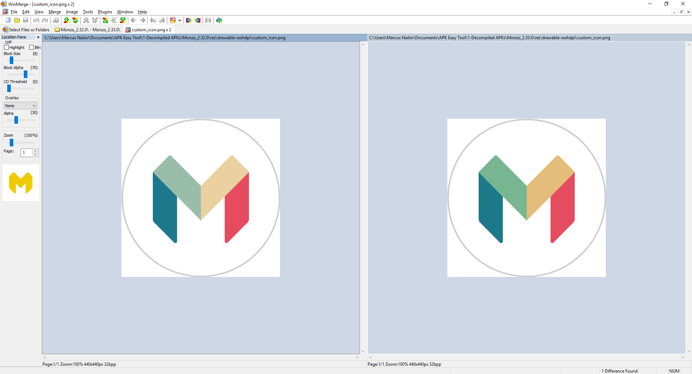Click the Refresh green-blue arrows icon
The height and width of the screenshot is (374, 692).
point(219,20)
